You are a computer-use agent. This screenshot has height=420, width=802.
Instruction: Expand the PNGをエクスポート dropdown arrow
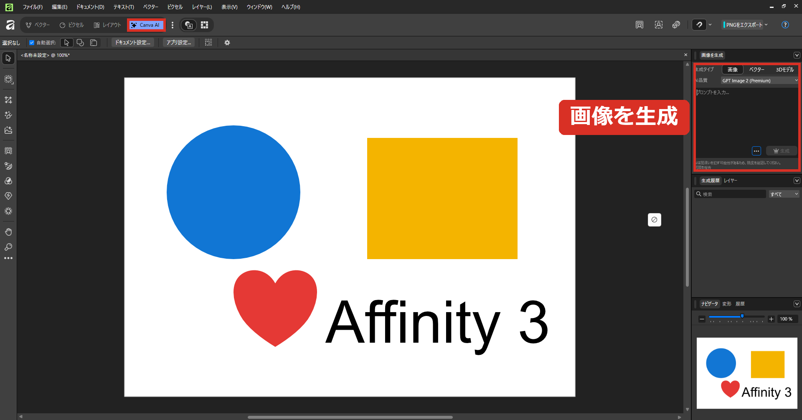(x=766, y=25)
